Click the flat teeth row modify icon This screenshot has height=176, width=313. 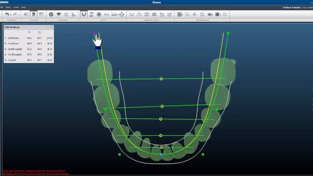click(x=107, y=14)
